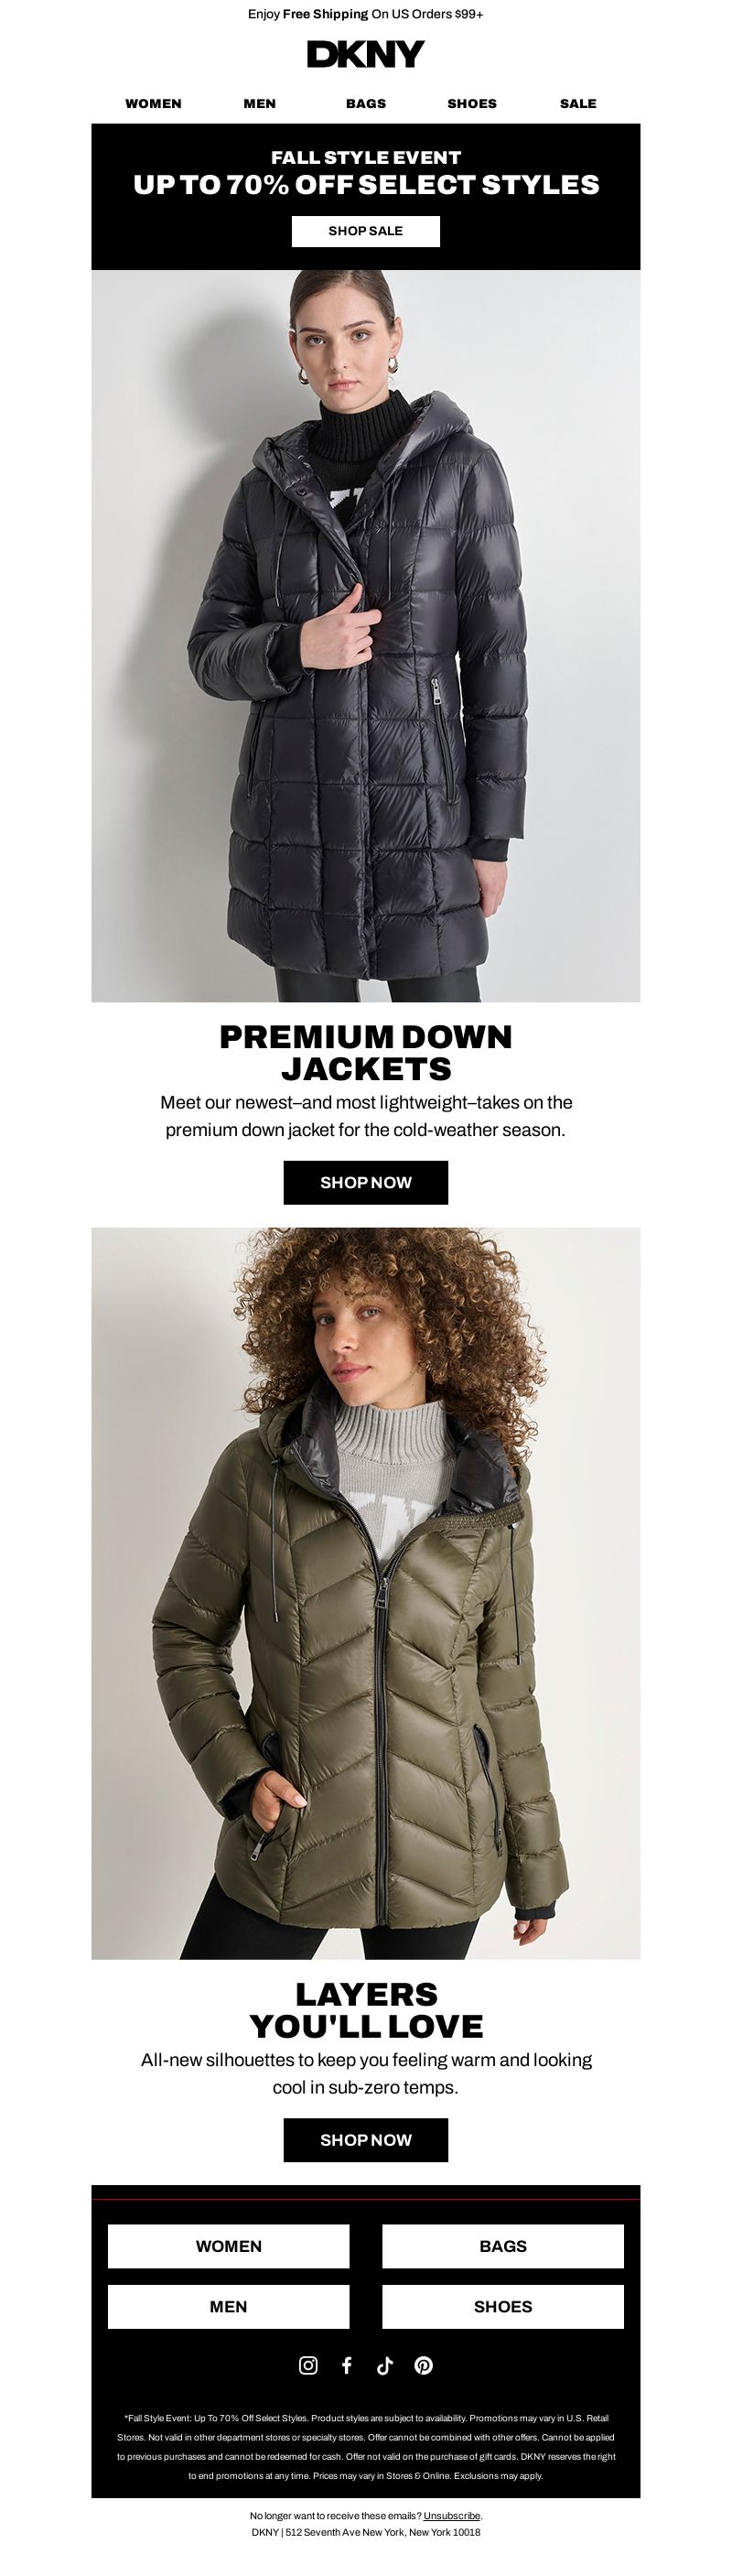Open DKNY TikTok icon
The width and height of the screenshot is (732, 2576).
pos(385,2365)
